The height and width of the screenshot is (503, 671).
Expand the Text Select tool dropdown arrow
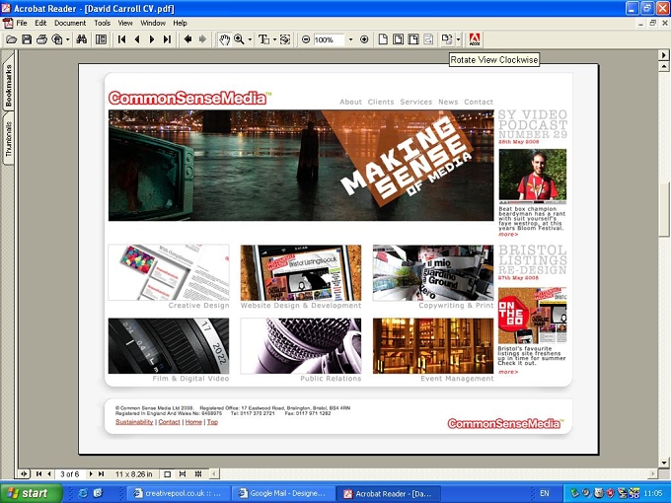[x=274, y=39]
